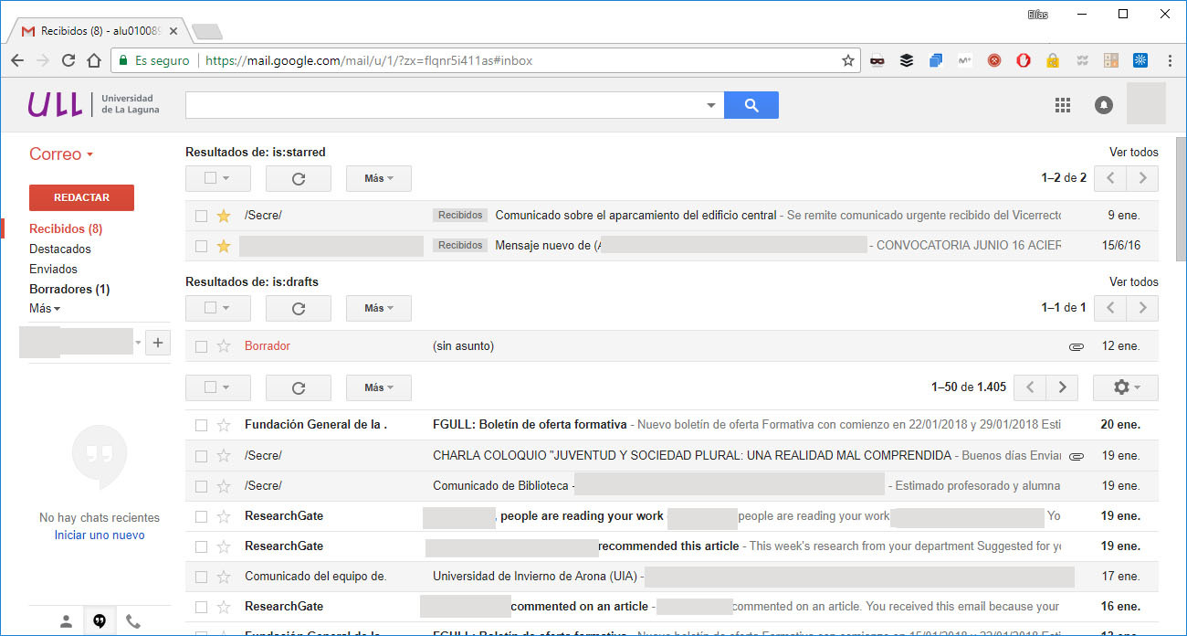Open the notifications bell
Viewport: 1187px width, 636px height.
point(1104,105)
